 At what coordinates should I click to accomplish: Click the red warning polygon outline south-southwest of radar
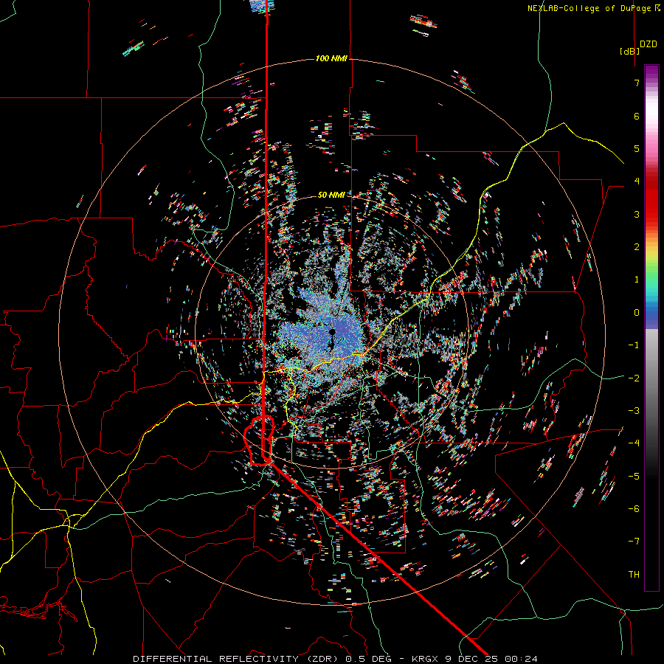pyautogui.click(x=259, y=440)
